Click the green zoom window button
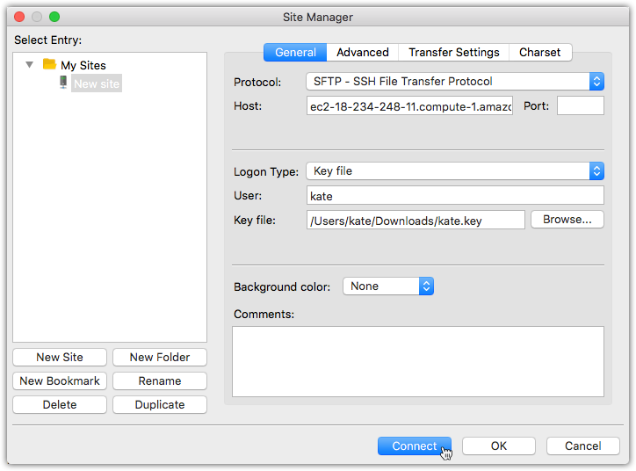636x471 pixels. pyautogui.click(x=54, y=17)
